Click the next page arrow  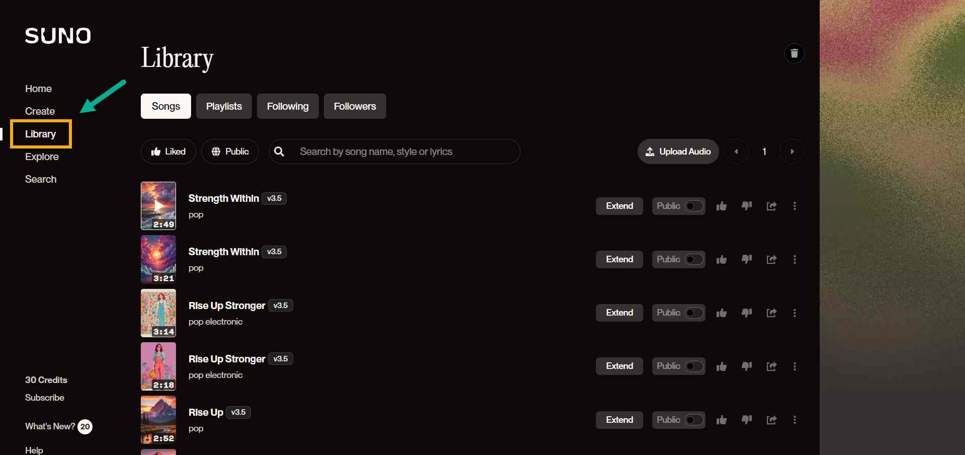click(792, 151)
